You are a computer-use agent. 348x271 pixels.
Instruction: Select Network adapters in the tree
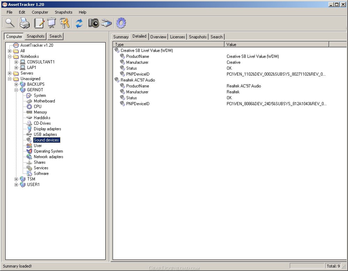coord(48,157)
